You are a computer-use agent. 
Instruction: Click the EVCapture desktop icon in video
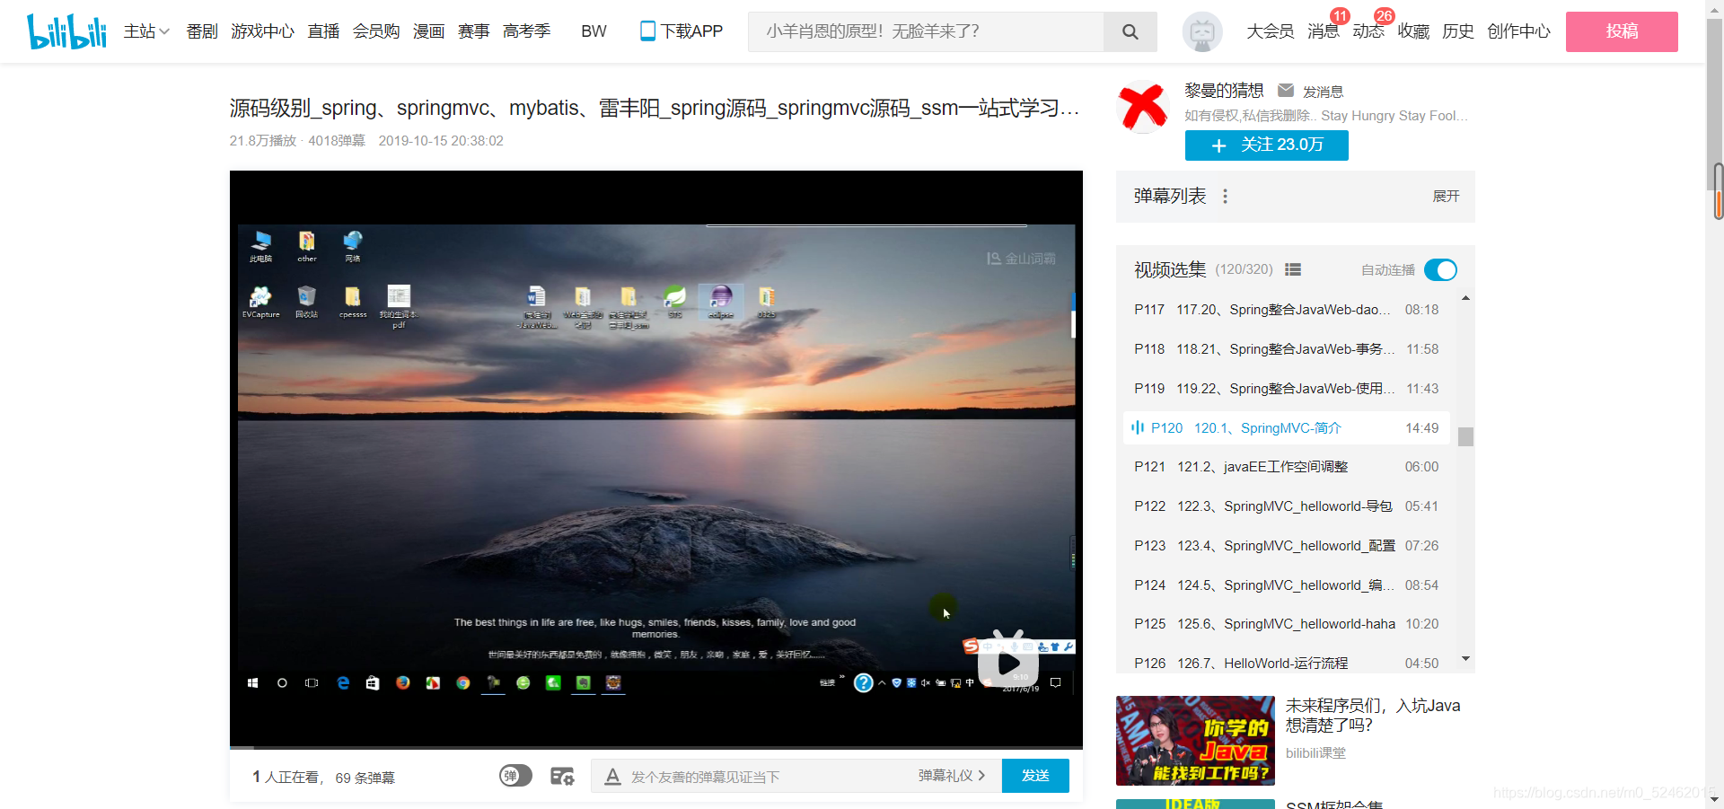[x=260, y=302]
